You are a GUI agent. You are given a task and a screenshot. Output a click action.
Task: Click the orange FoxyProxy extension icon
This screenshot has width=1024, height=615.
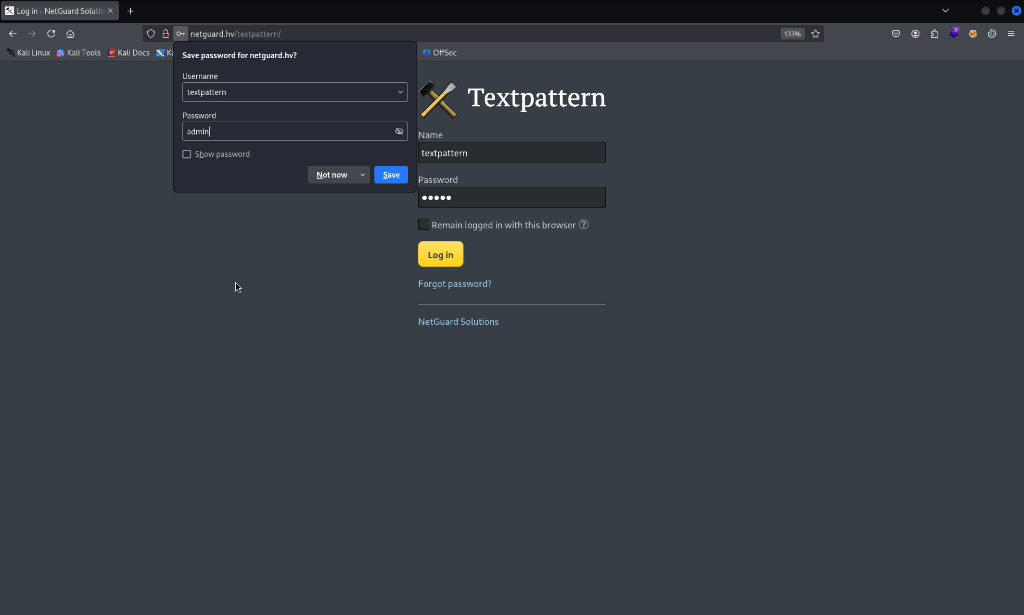pyautogui.click(x=973, y=34)
